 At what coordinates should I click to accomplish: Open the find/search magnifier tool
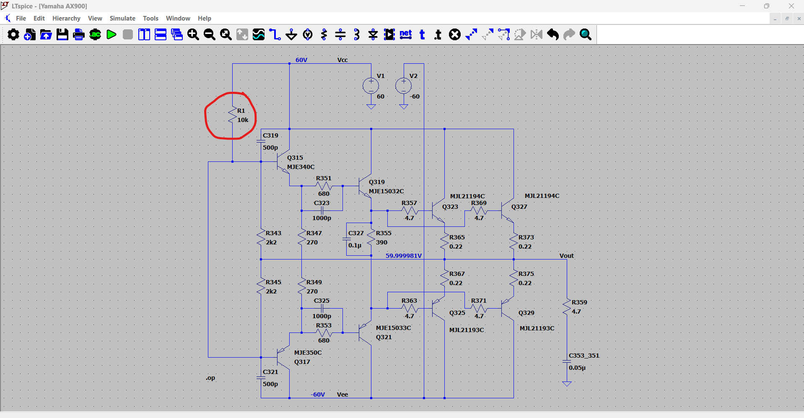pyautogui.click(x=586, y=34)
